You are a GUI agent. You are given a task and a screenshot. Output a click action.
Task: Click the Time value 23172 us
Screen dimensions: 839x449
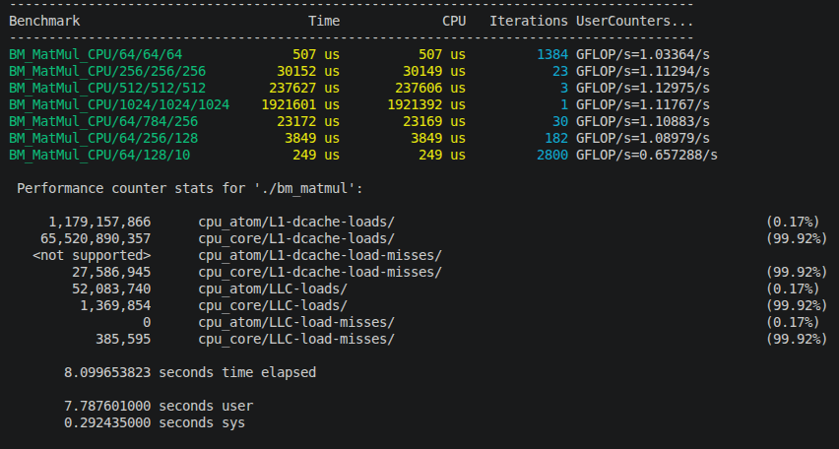pos(308,121)
